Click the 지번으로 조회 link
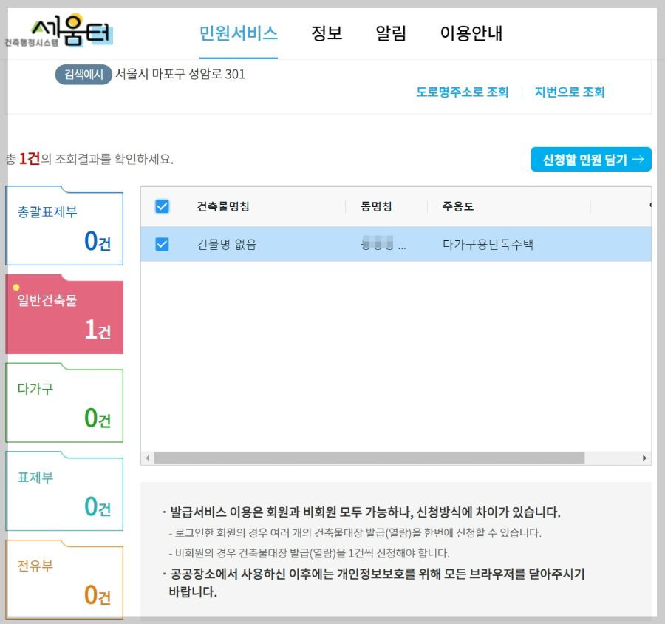 570,92
